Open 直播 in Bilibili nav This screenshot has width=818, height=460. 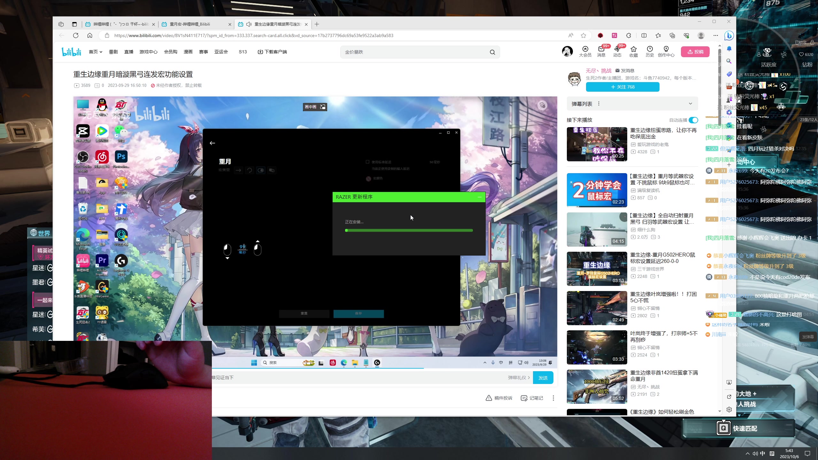(x=129, y=52)
